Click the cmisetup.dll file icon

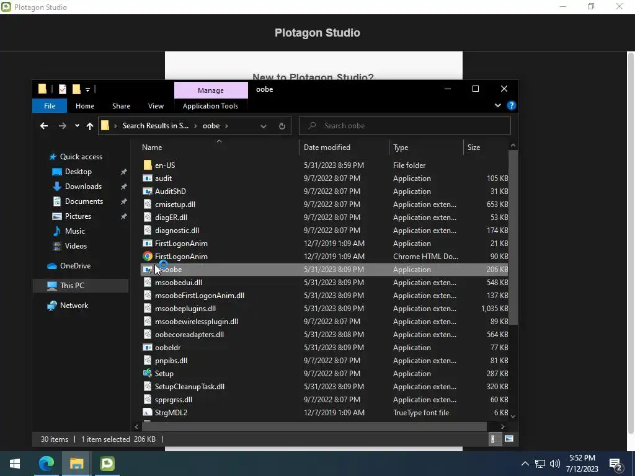click(148, 205)
